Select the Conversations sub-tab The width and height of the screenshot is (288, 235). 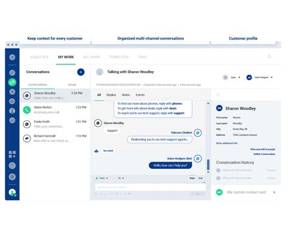click(38, 84)
